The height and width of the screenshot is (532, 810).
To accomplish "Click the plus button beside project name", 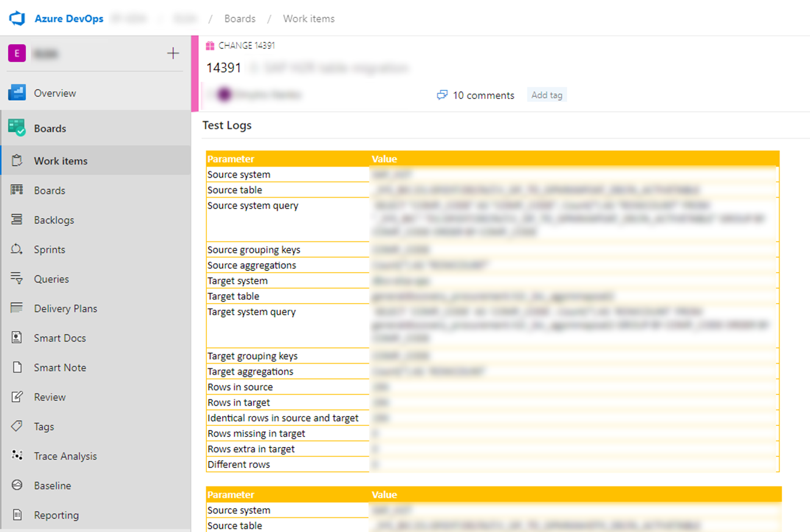I will (x=173, y=54).
